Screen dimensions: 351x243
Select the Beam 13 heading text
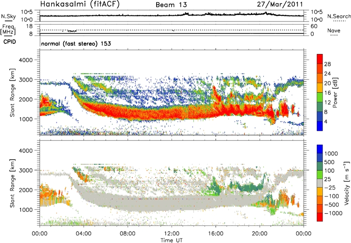tap(171, 5)
